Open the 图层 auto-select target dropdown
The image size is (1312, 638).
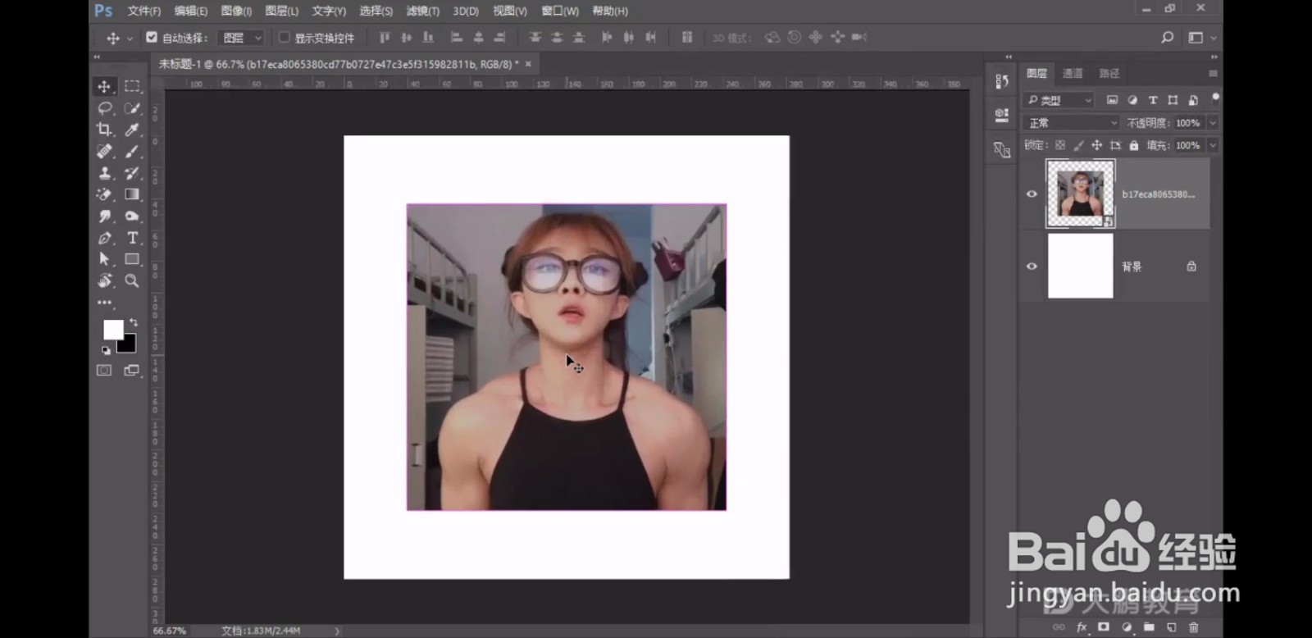[x=242, y=38]
